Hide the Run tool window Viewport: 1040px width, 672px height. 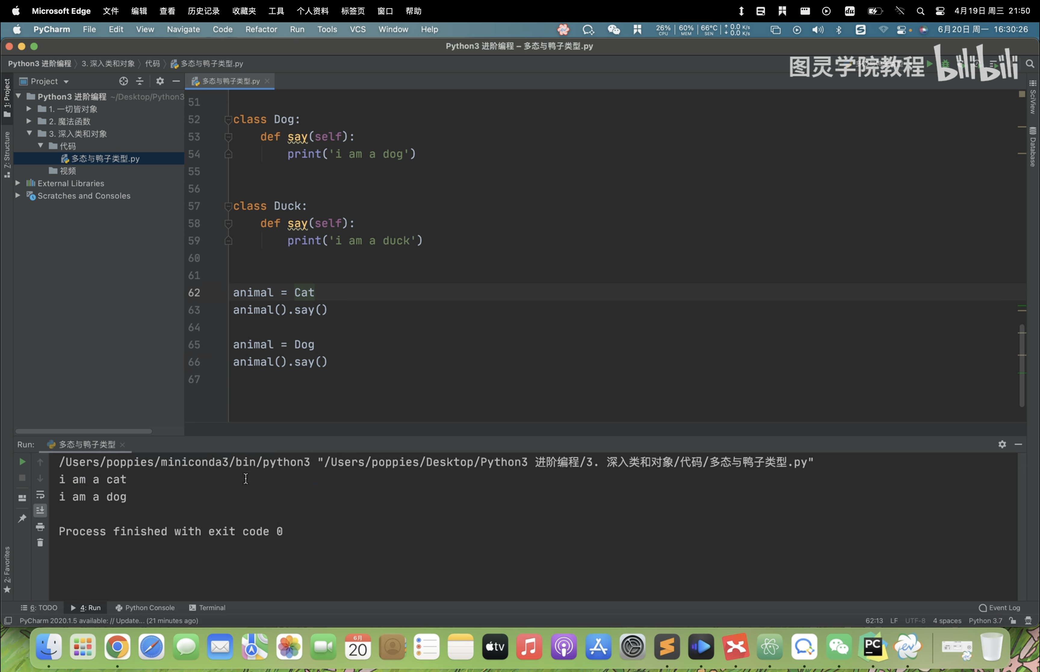coord(1018,444)
